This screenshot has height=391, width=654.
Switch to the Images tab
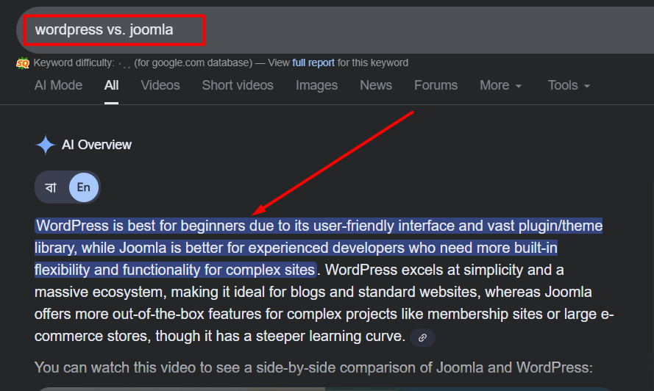pos(316,85)
